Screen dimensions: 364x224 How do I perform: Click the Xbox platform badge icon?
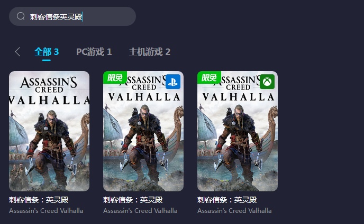click(267, 82)
